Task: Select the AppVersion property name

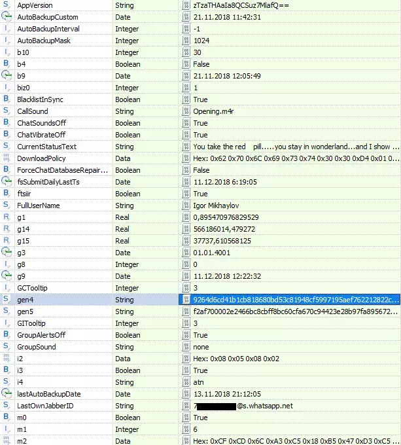Action: (35, 5)
